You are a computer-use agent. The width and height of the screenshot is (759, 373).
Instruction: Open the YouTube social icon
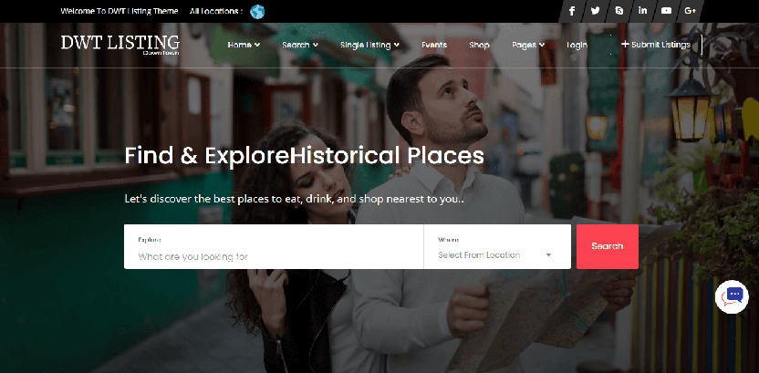(x=667, y=11)
